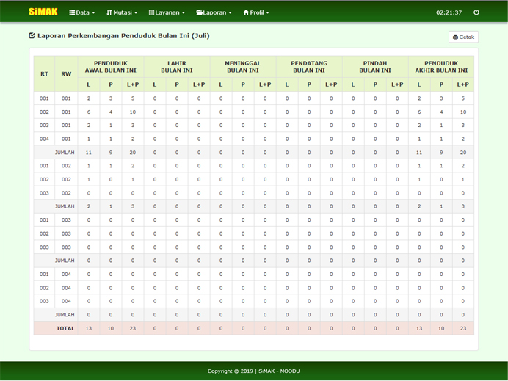The width and height of the screenshot is (508, 381).
Task: Click the power logout icon
Action: pos(476,12)
